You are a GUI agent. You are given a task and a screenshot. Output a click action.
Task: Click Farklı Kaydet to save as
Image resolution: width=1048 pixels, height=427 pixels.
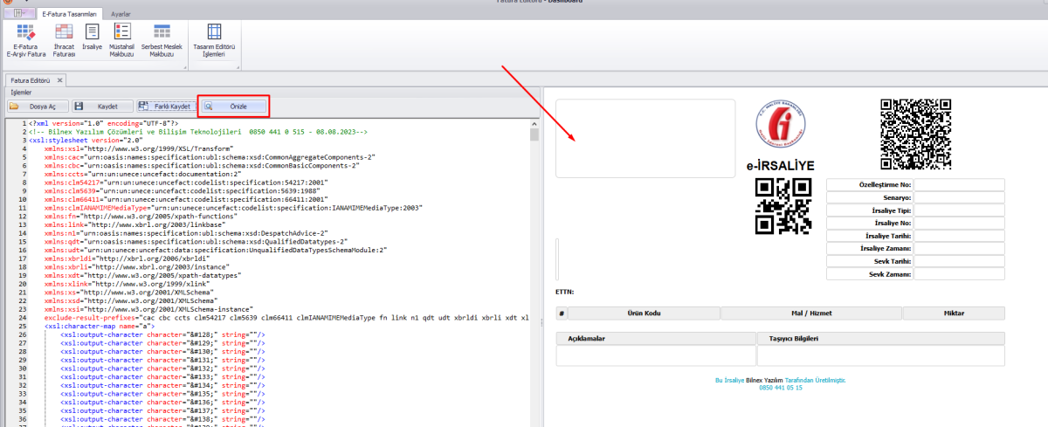(x=165, y=106)
